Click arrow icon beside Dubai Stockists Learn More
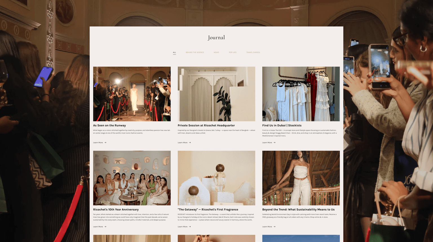 point(275,143)
